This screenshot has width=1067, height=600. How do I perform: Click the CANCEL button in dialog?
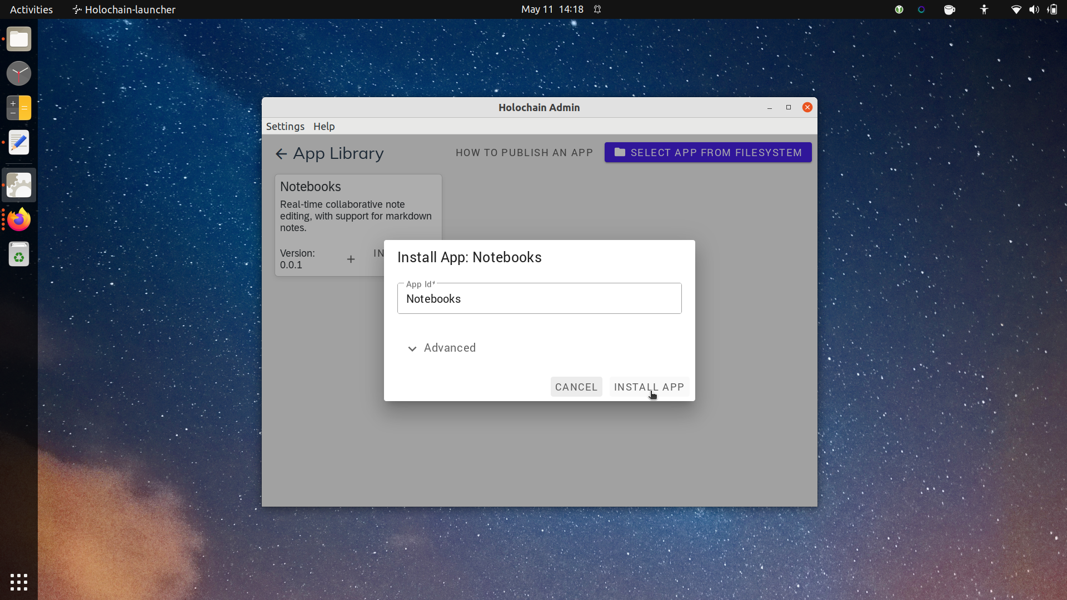coord(576,387)
